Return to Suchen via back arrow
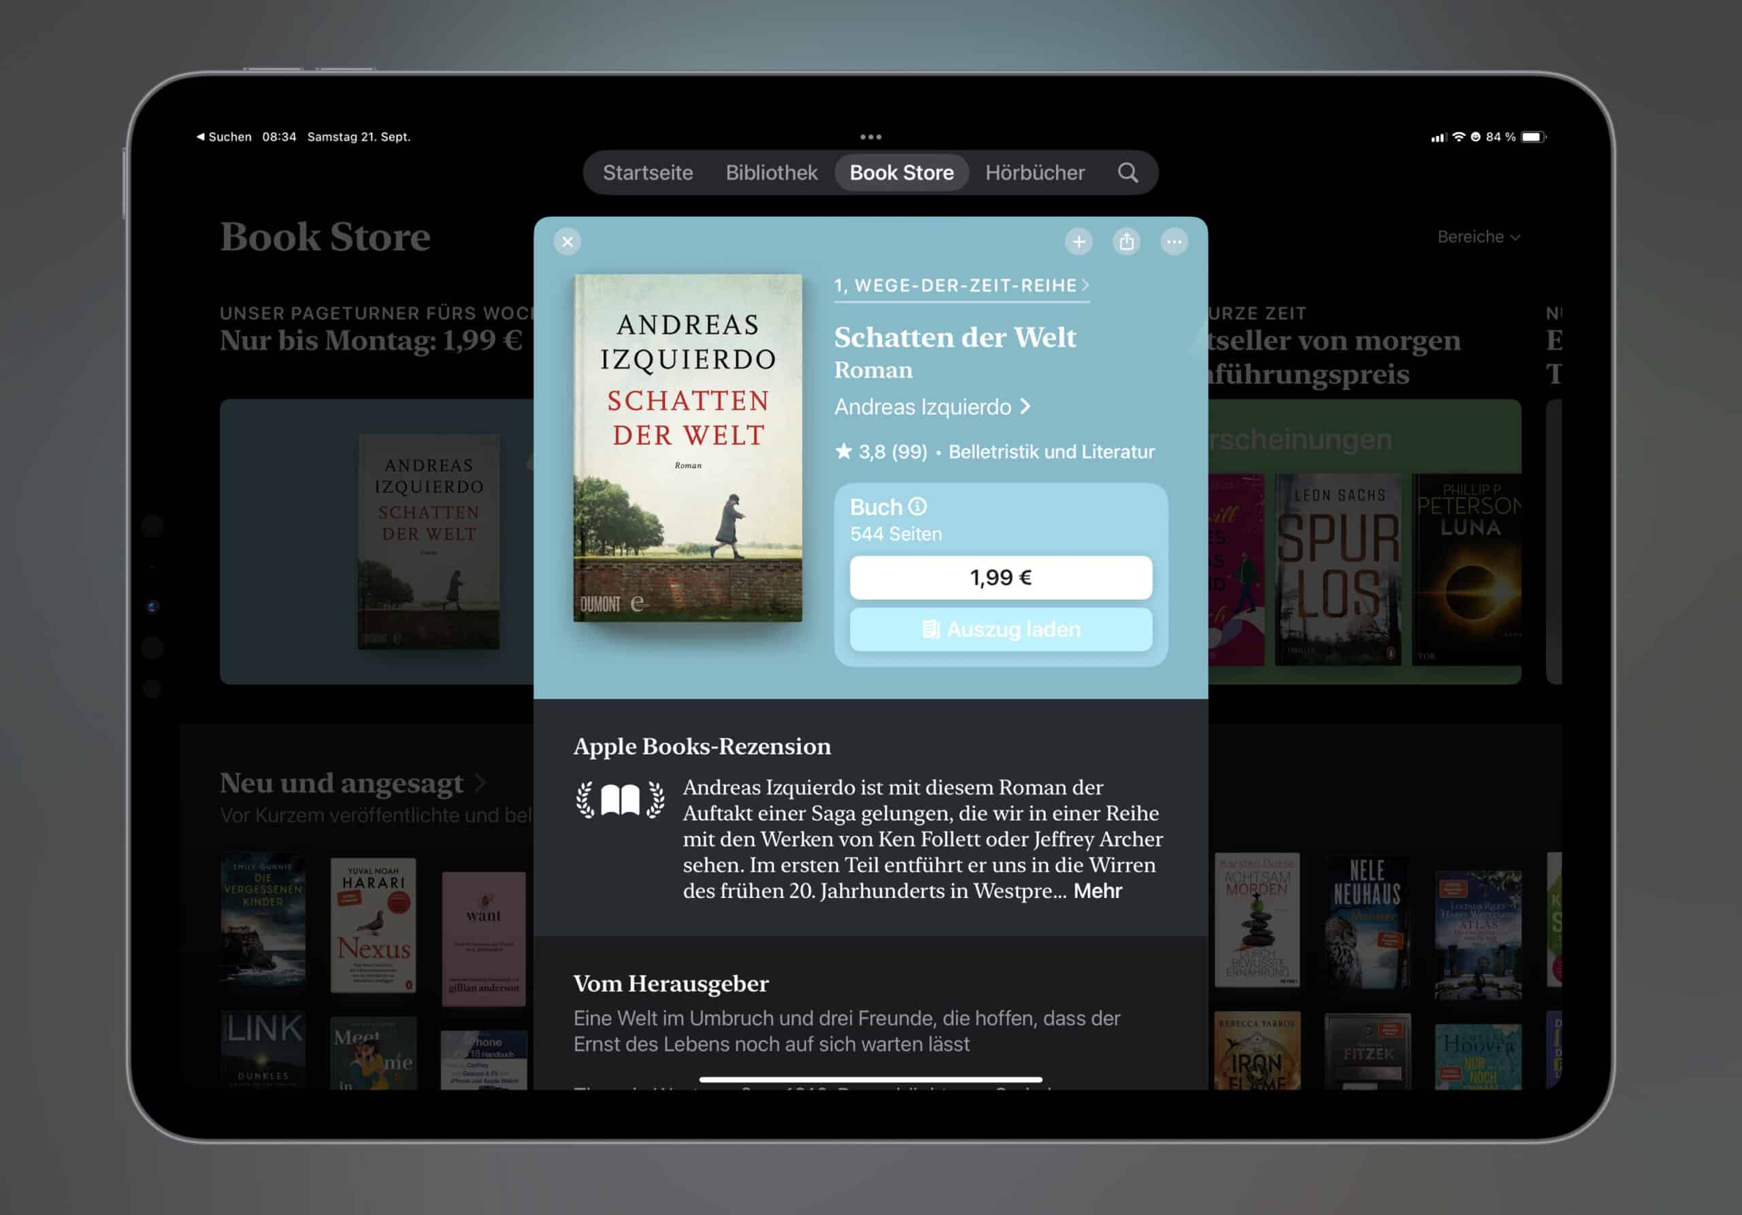Screen dimensions: 1742x1215 224,137
